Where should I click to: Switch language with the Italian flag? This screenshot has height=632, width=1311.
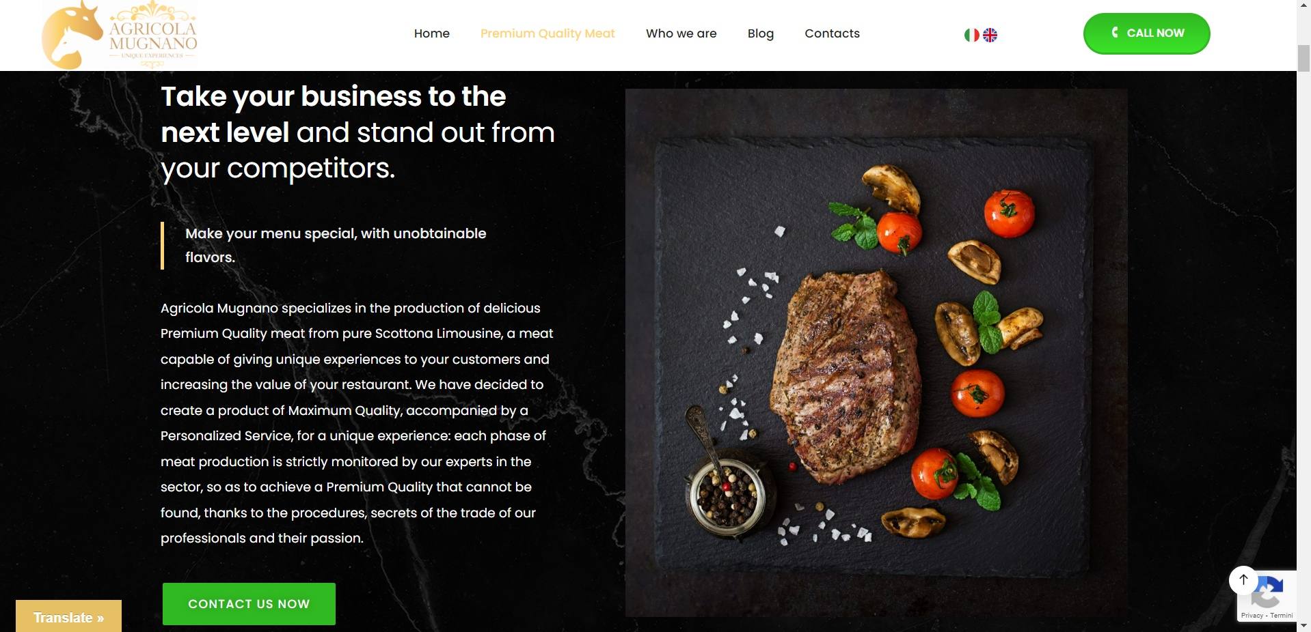coord(971,35)
